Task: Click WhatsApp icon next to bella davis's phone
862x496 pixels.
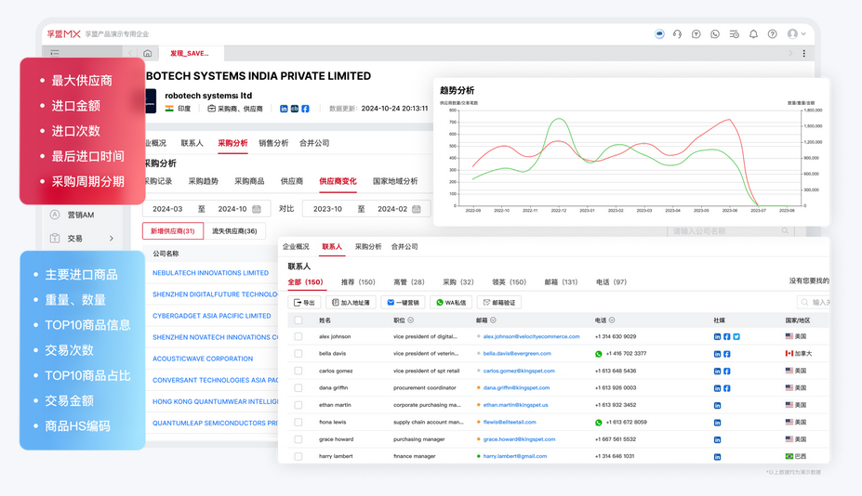Action: click(599, 354)
